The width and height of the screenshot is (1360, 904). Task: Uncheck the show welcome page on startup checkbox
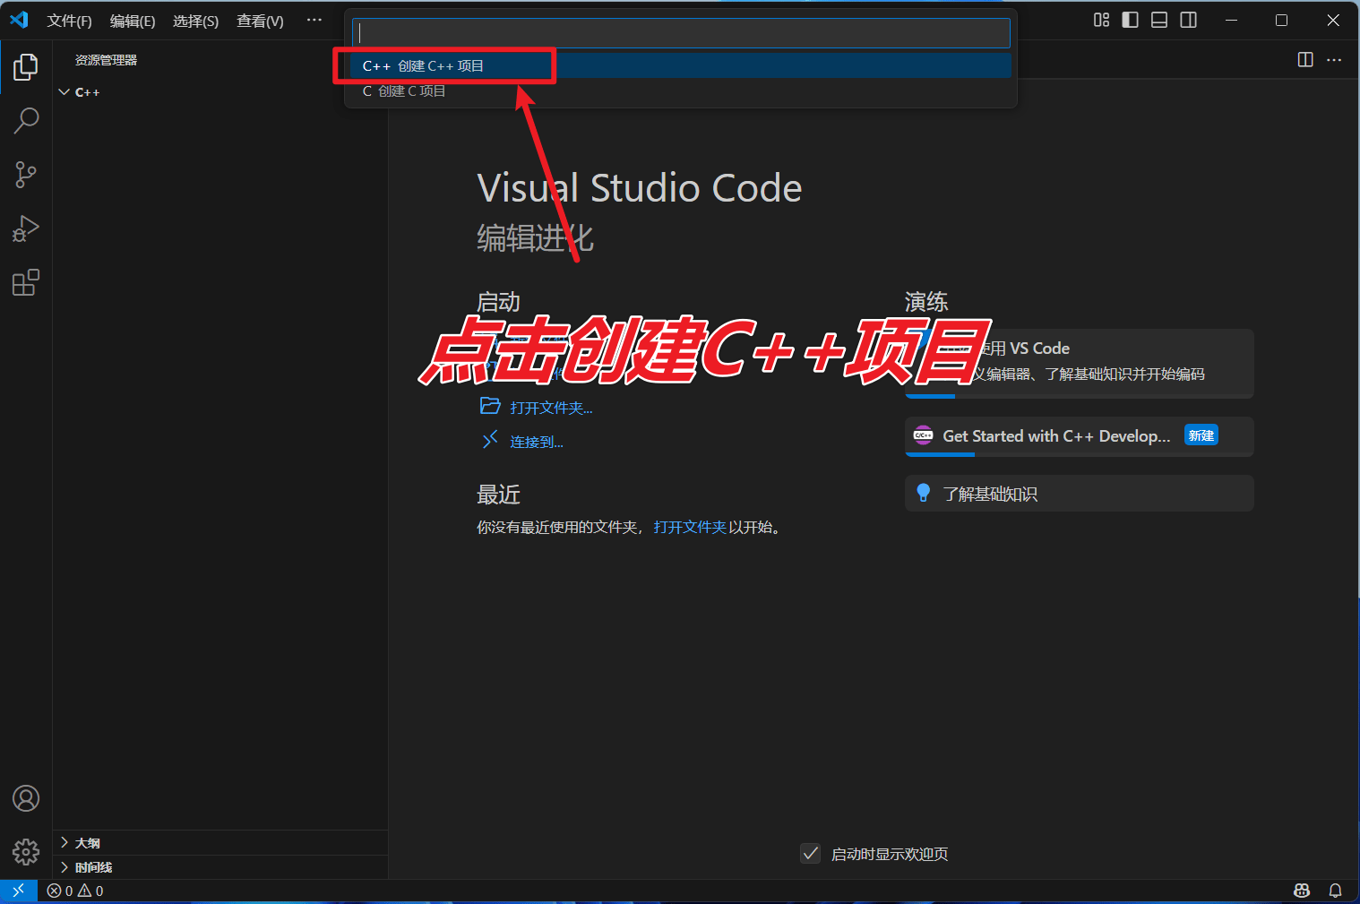click(x=810, y=854)
